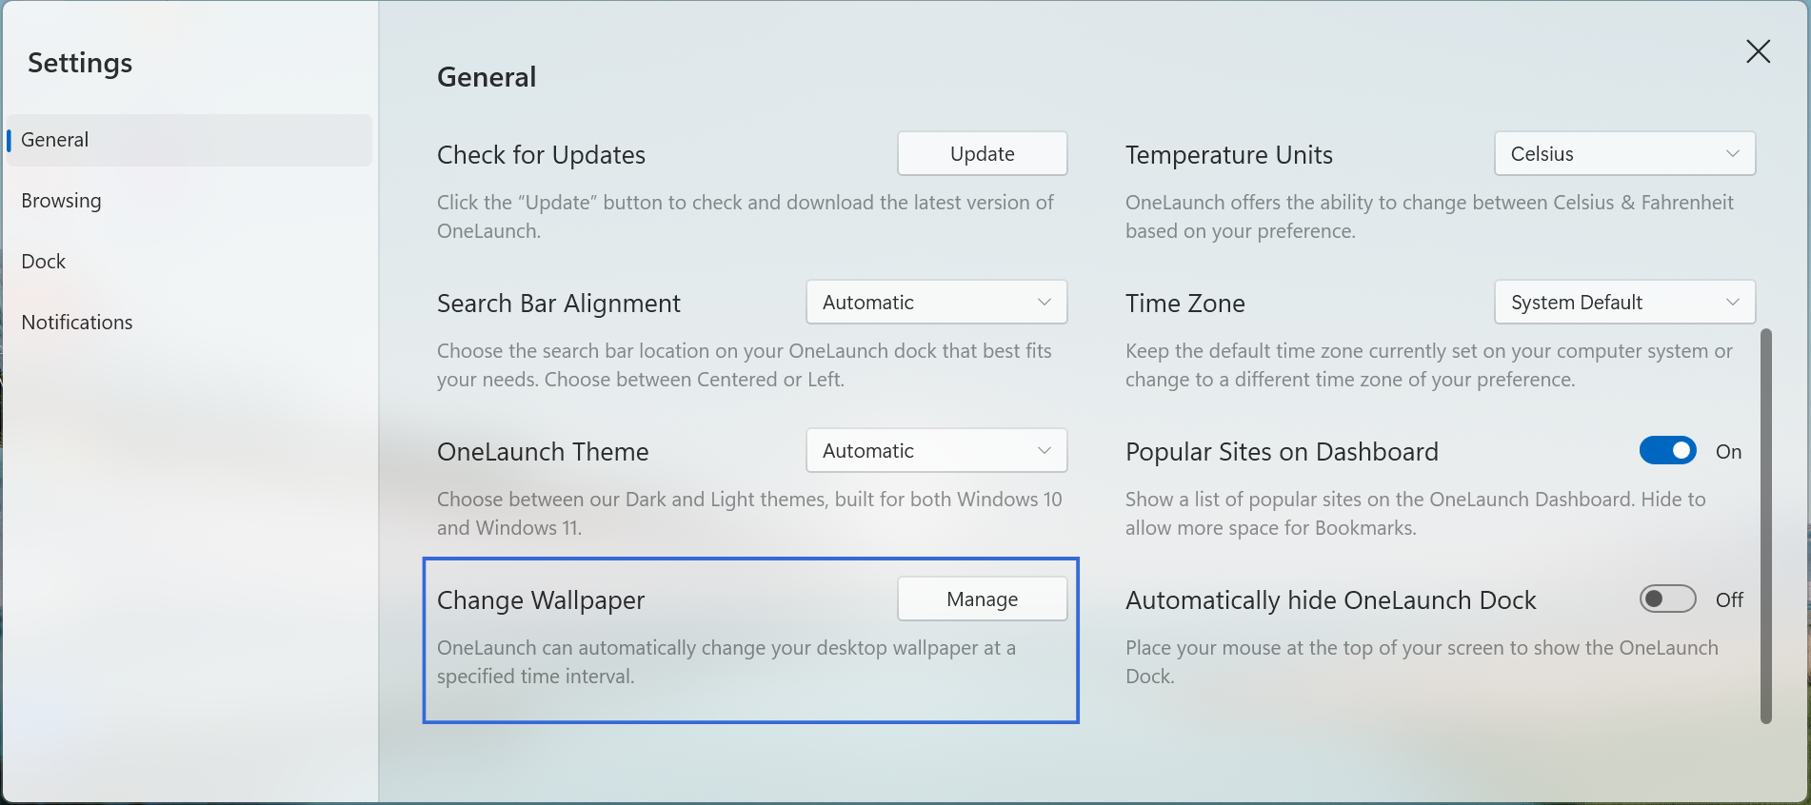Click the Search Bar Alignment chevron icon

[1045, 302]
